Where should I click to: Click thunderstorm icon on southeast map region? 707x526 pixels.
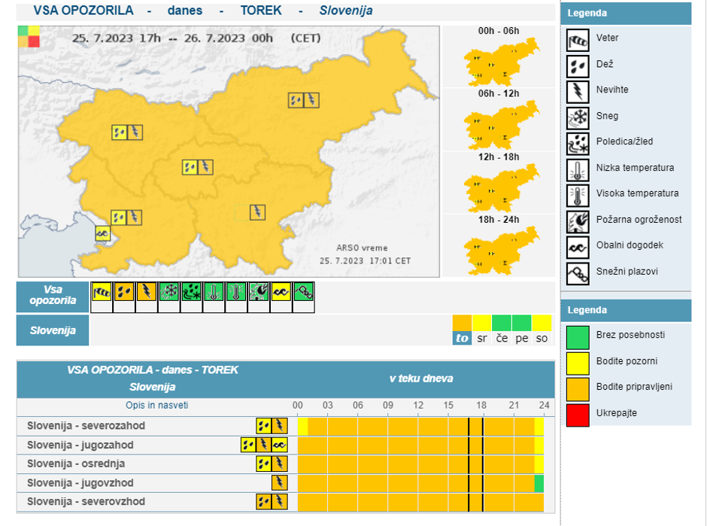(x=257, y=211)
